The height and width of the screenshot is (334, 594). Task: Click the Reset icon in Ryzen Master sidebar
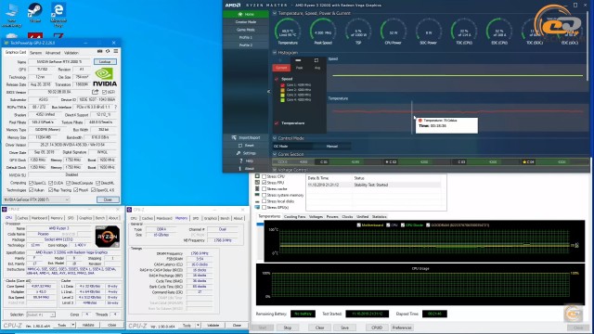[240, 146]
